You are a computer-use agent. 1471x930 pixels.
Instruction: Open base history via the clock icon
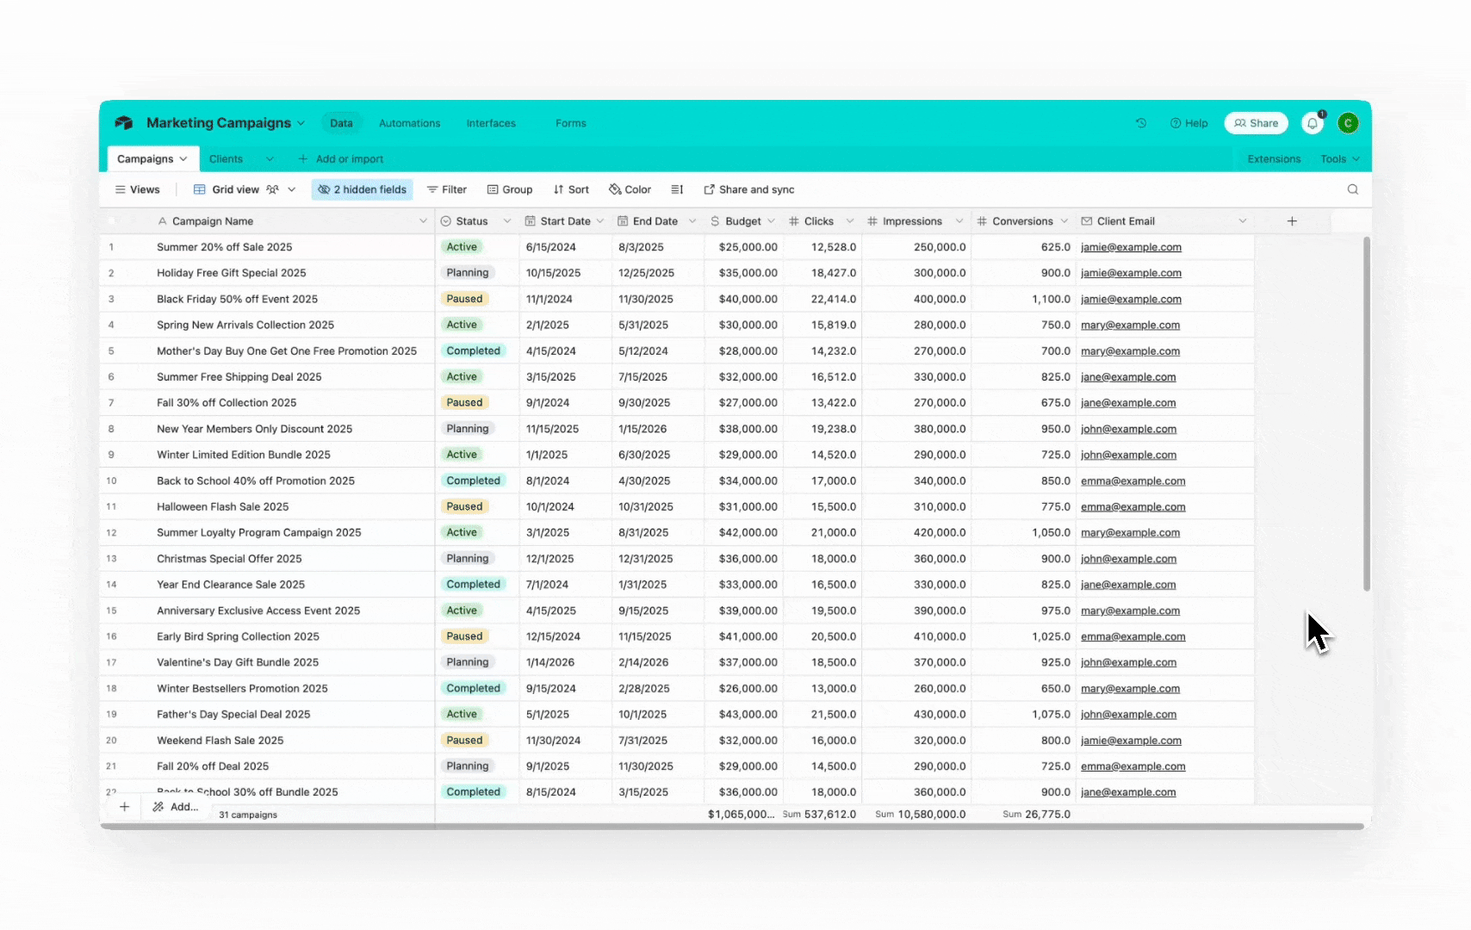pos(1140,123)
